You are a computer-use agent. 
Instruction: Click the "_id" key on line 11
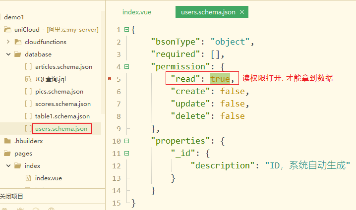183,154
